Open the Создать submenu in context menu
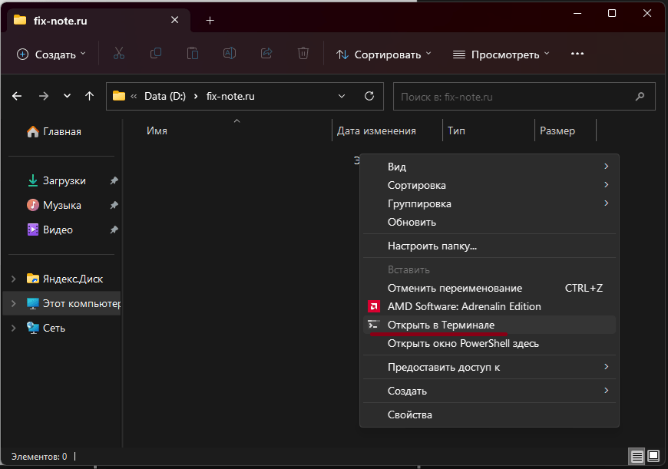668x469 pixels. pyautogui.click(x=489, y=391)
